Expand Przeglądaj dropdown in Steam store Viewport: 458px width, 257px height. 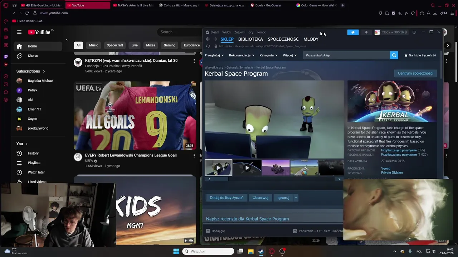click(214, 55)
